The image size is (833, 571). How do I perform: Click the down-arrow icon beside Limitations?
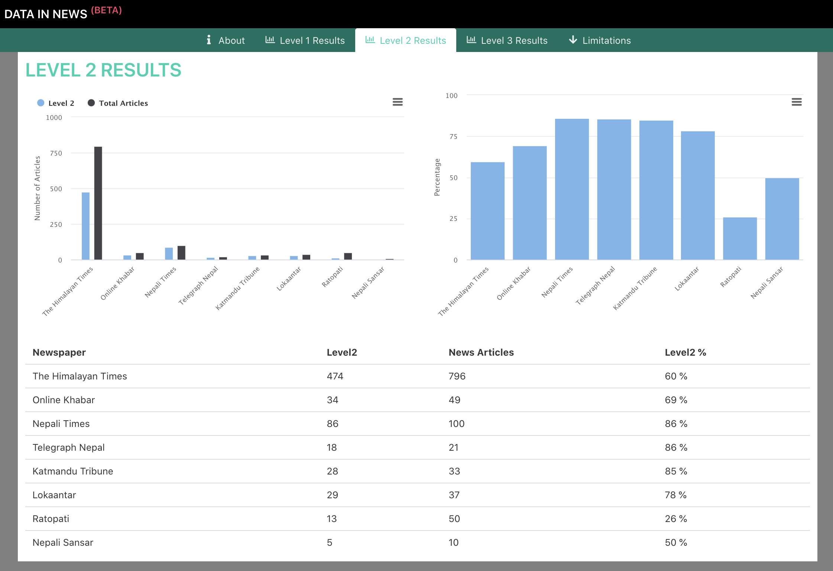[573, 40]
